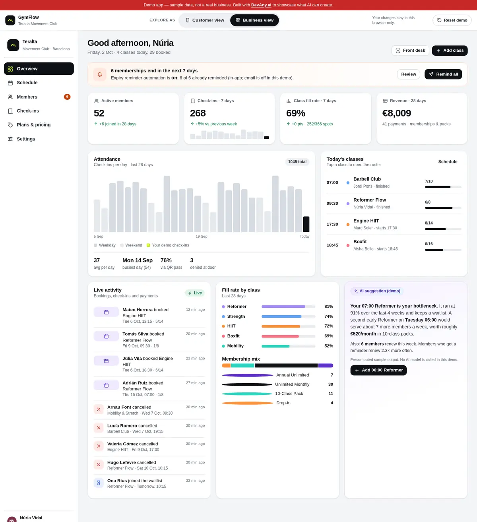Open the Boxfit 18:45 roster
477x522 pixels.
[394, 245]
